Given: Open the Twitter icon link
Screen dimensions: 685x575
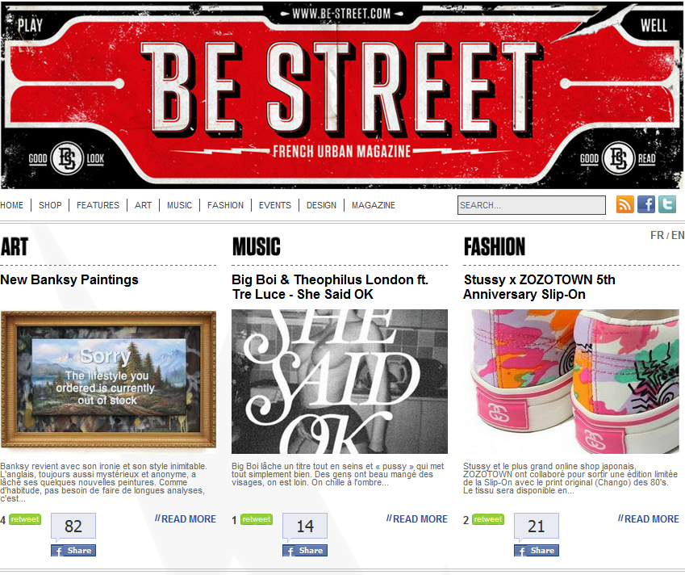Looking at the screenshot, I should click(x=667, y=204).
